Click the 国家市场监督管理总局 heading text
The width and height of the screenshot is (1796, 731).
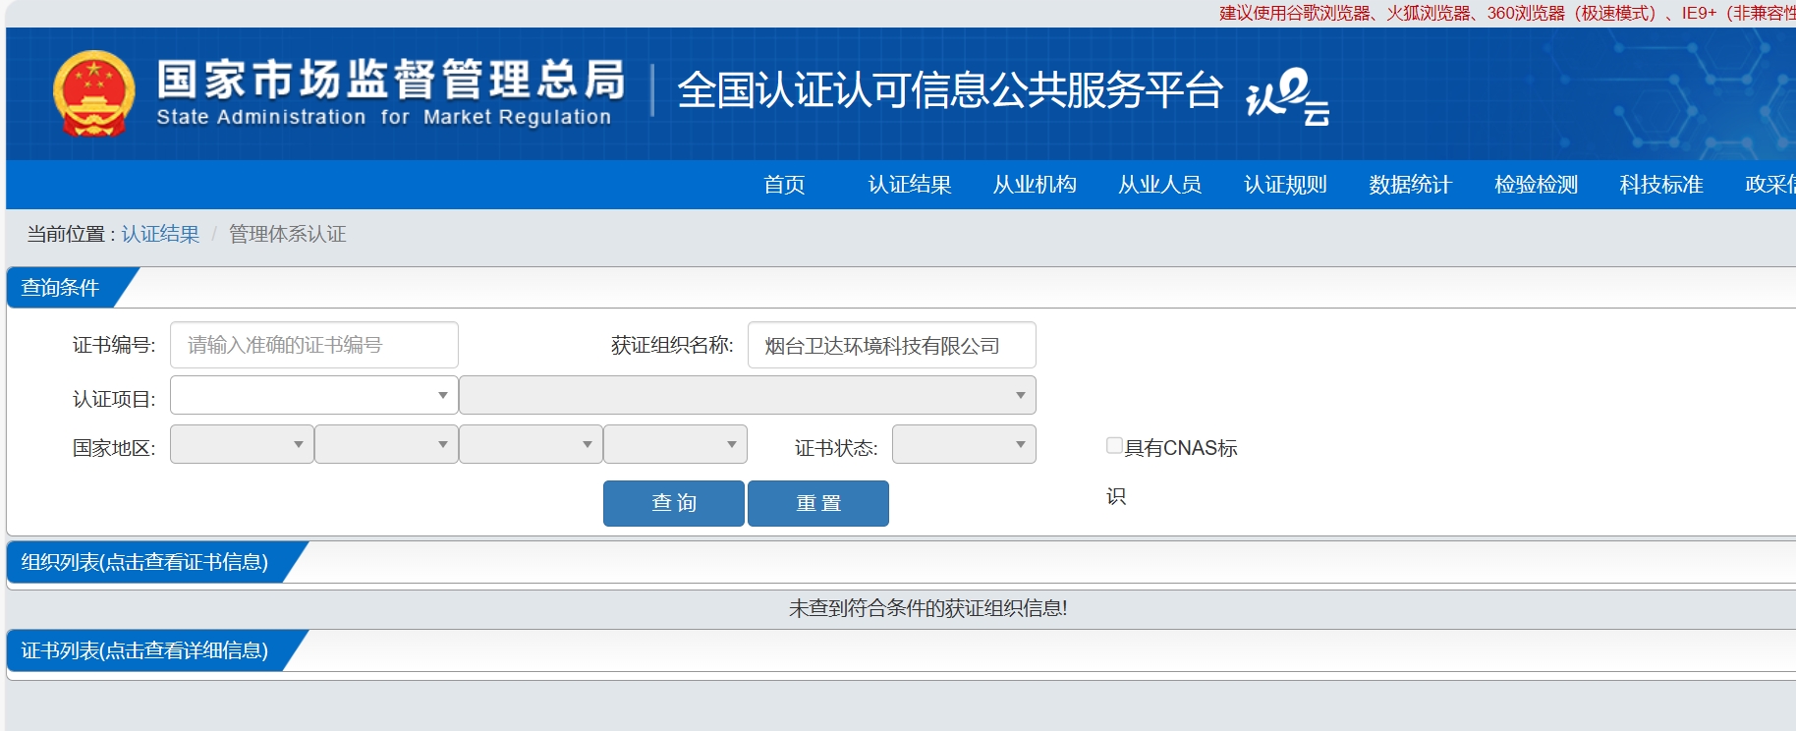[391, 80]
